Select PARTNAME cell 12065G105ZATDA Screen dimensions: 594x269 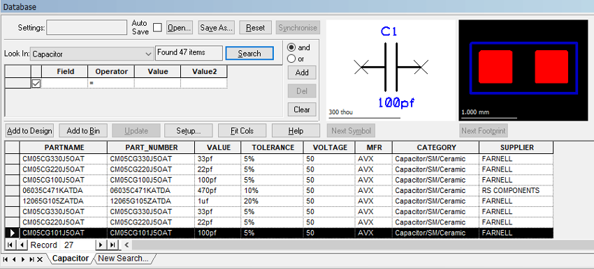[64, 201]
